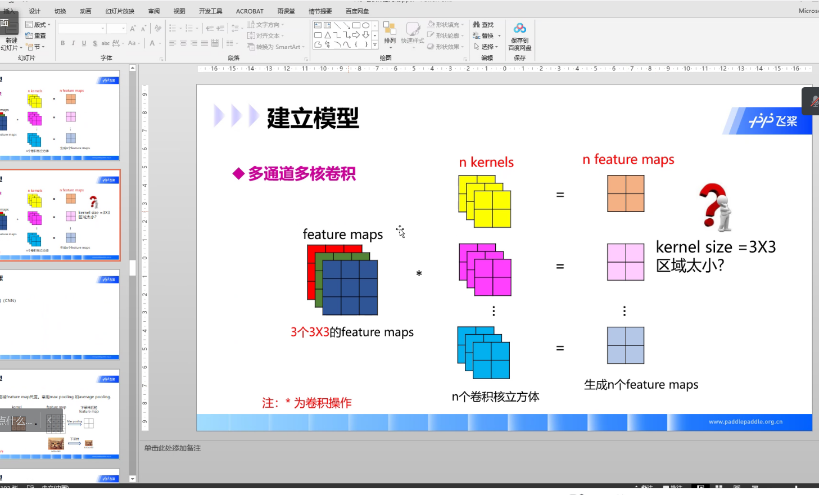Viewport: 819px width, 495px height.
Task: Open the 幻灯片放映 slide show tab
Action: [x=120, y=11]
